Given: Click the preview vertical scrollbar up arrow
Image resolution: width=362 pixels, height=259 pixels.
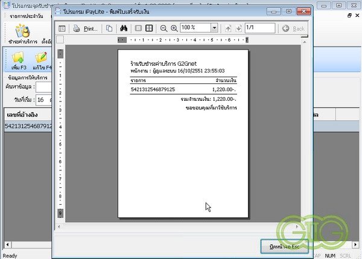Looking at the screenshot, I should tap(305, 42).
